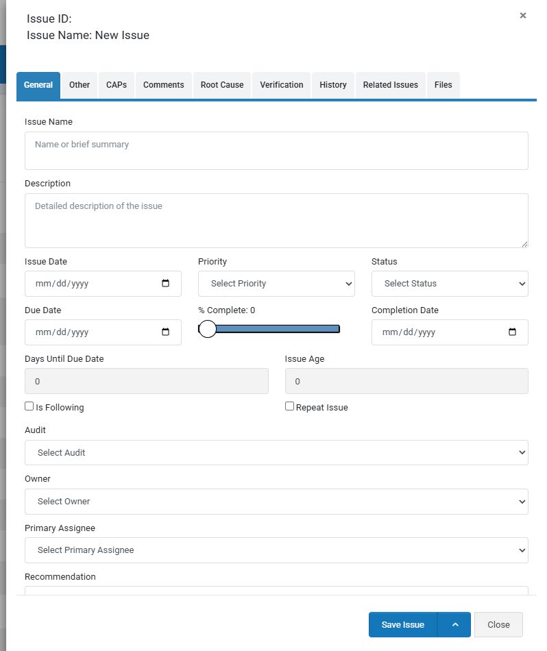Open the Select Owner dropdown
The width and height of the screenshot is (547, 651).
tap(276, 502)
